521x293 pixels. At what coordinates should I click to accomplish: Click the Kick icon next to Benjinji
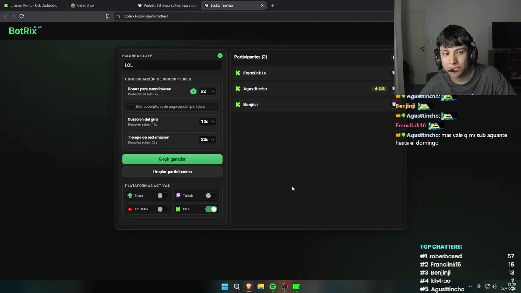tap(238, 105)
